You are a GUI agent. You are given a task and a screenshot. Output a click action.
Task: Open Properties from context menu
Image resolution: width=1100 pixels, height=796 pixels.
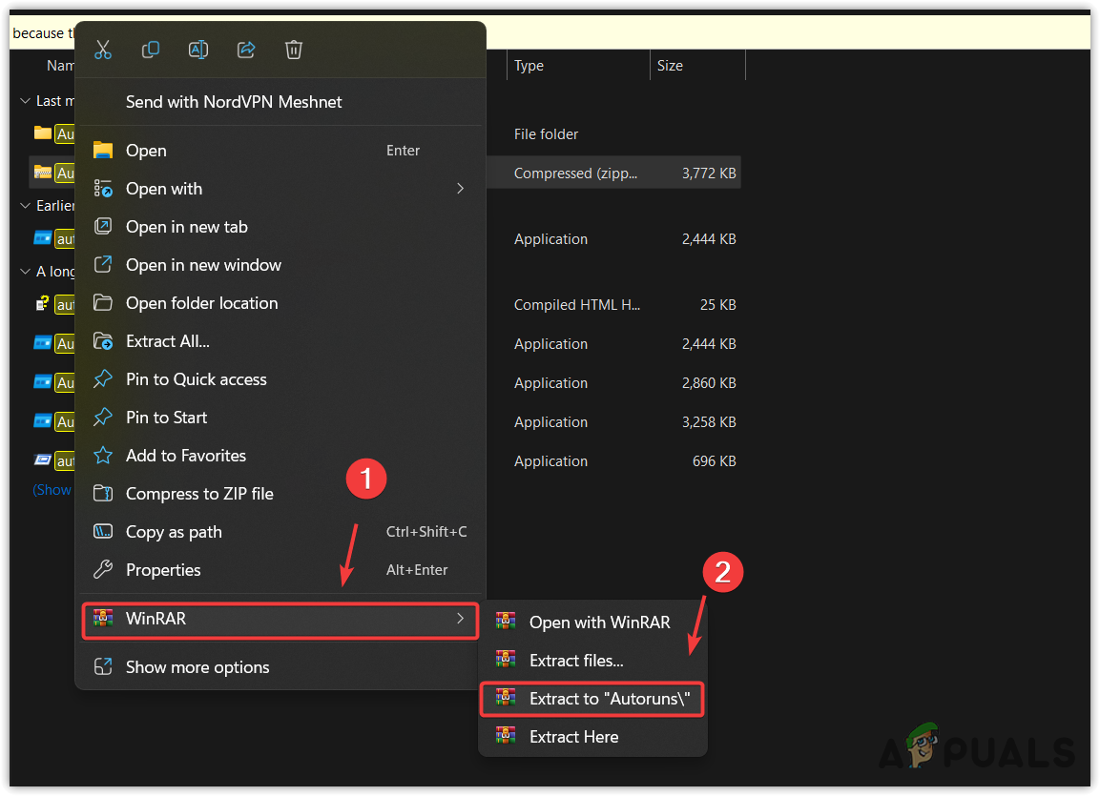163,570
